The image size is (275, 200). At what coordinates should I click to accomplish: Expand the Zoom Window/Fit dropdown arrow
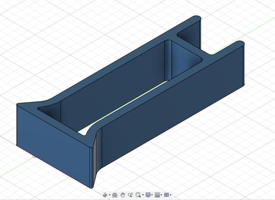tap(143, 195)
